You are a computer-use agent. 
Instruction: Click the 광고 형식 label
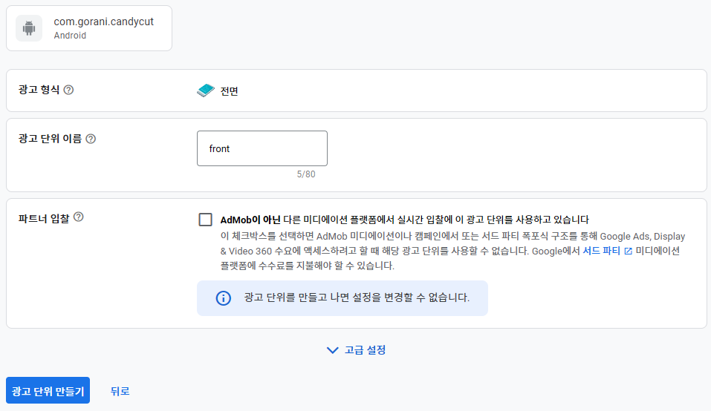coord(39,90)
